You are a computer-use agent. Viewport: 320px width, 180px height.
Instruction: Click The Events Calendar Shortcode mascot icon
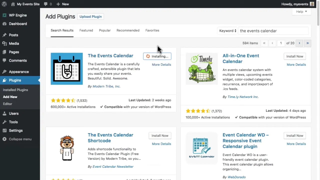[67, 148]
